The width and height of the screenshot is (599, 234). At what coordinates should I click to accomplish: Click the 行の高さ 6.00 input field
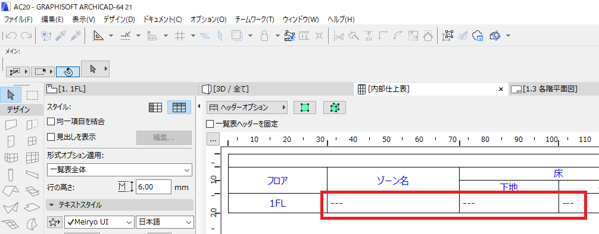pos(153,187)
